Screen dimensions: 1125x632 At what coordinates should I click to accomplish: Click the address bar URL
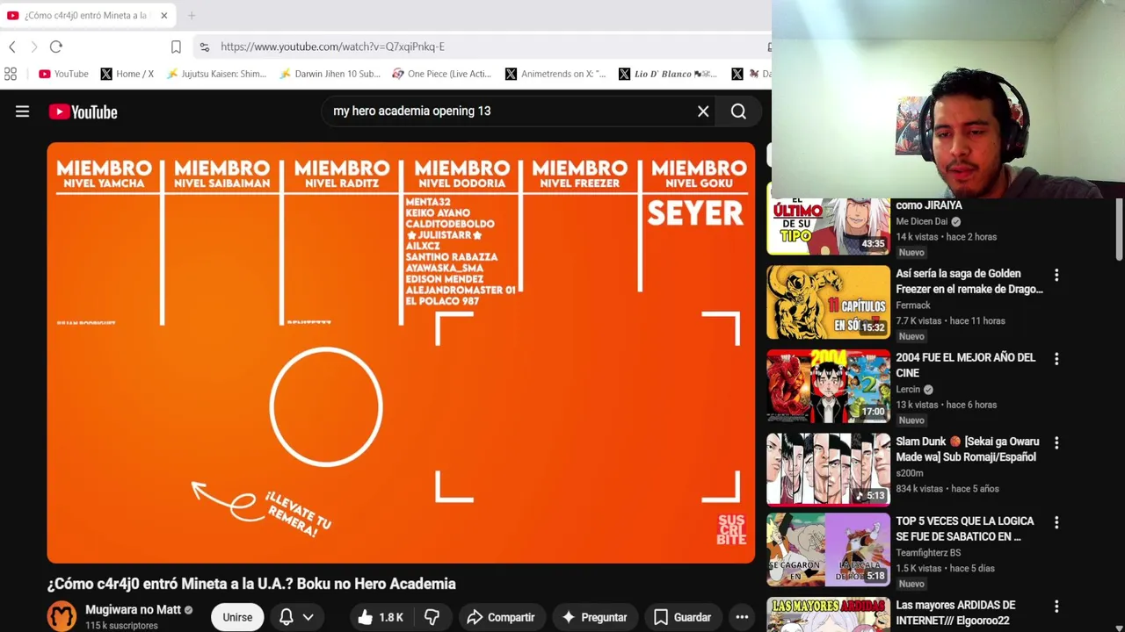pyautogui.click(x=332, y=47)
